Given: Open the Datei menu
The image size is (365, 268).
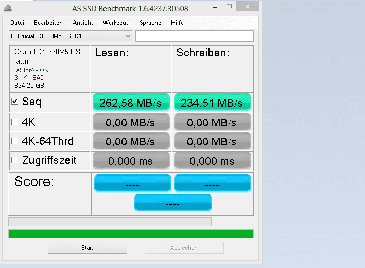Looking at the screenshot, I should click(x=17, y=23).
